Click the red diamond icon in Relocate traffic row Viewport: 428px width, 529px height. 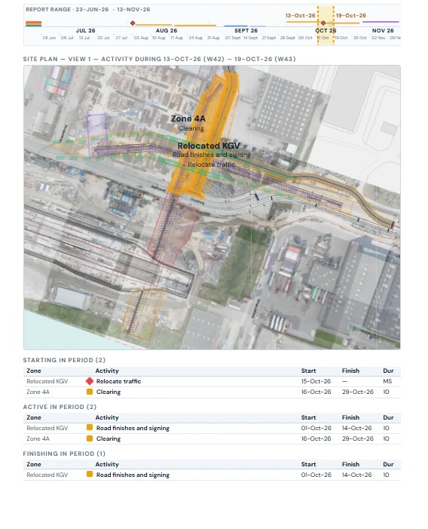tap(89, 381)
